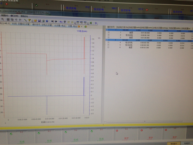Expand step 6 row in table
This screenshot has width=193, height=145.
(x=108, y=47)
